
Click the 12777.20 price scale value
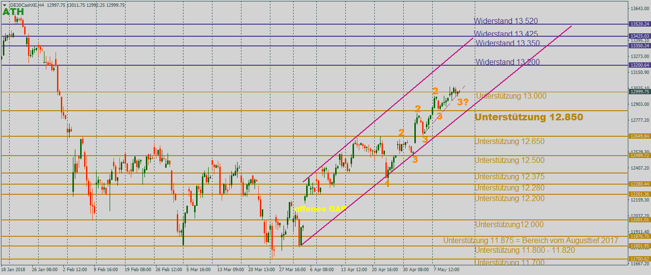pyautogui.click(x=639, y=120)
